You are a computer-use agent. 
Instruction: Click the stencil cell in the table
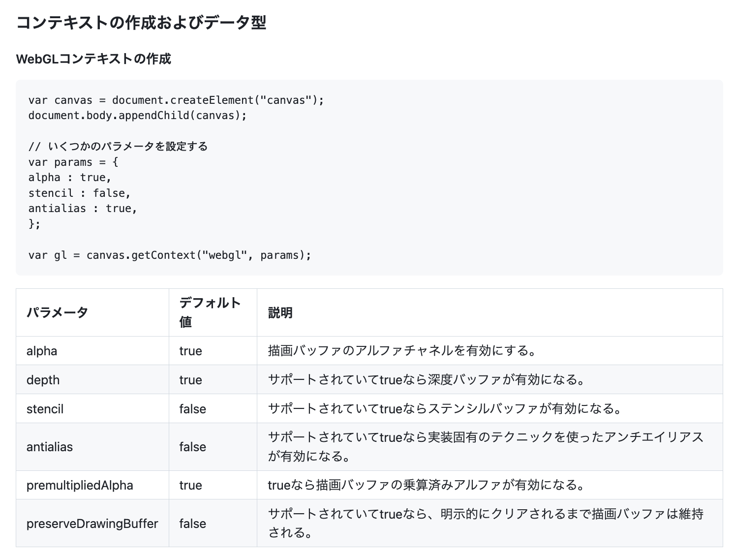pos(45,409)
